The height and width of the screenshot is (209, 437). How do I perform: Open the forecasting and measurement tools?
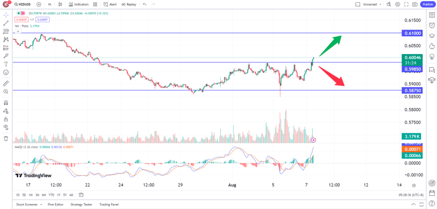click(x=6, y=48)
